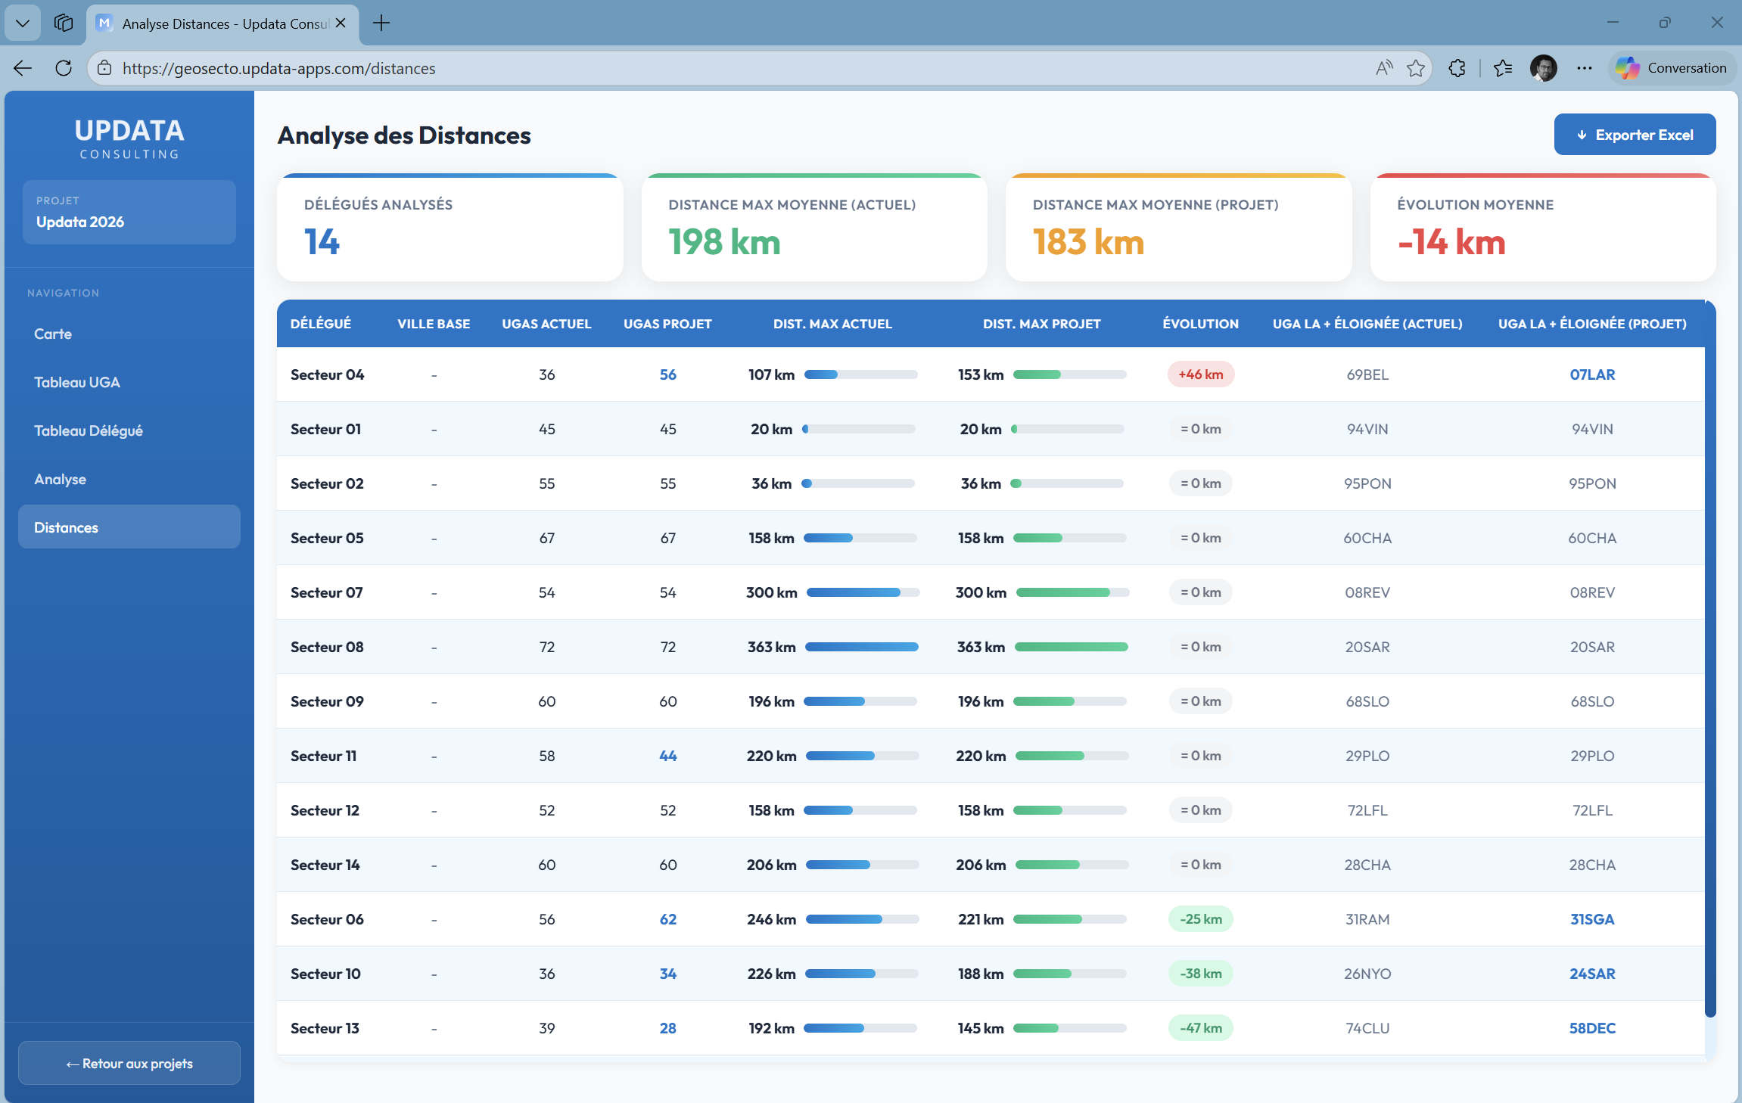Open the browser extensions puzzle icon

coord(1457,68)
